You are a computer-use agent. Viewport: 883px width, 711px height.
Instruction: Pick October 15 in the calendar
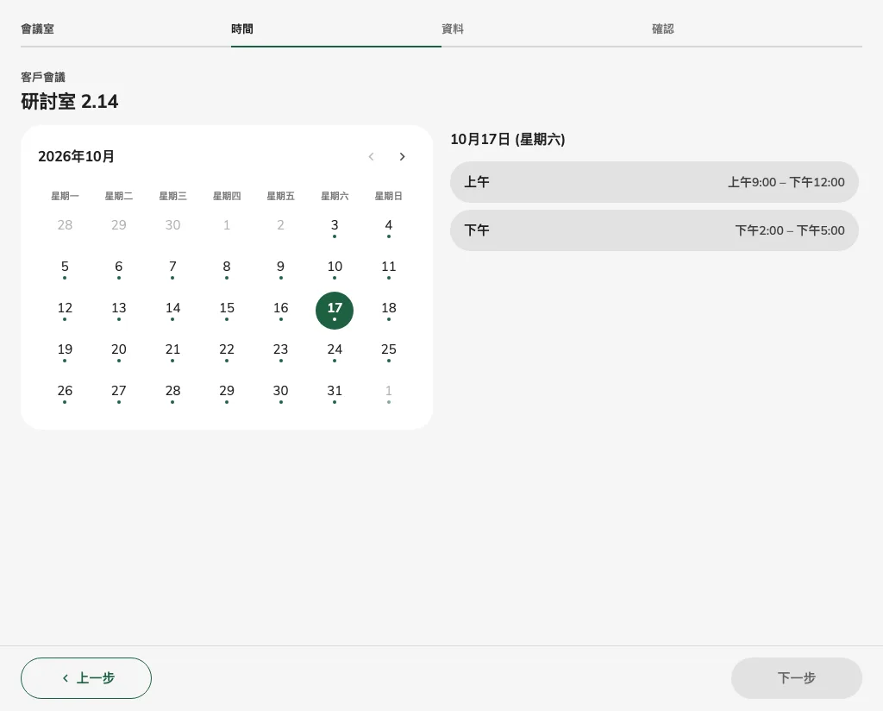(x=227, y=311)
